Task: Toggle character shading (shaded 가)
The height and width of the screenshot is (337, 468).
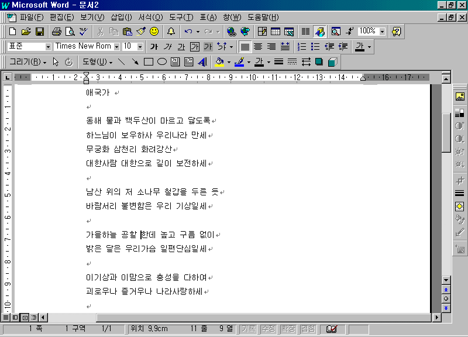Action: click(208, 47)
